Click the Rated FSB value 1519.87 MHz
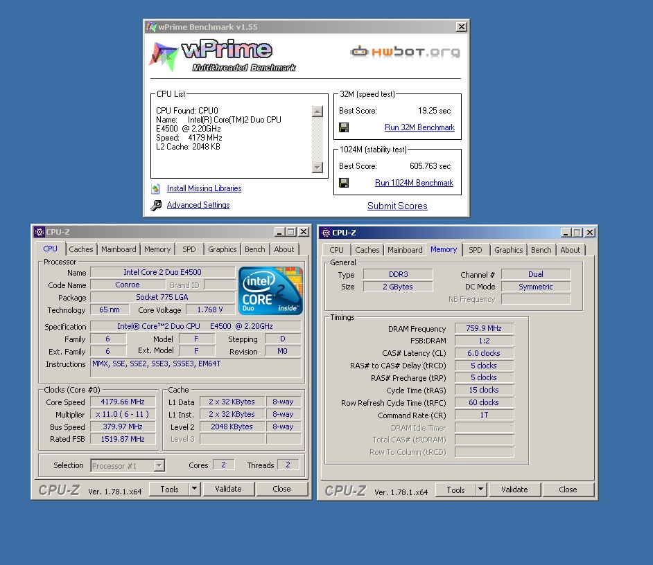 pos(123,440)
